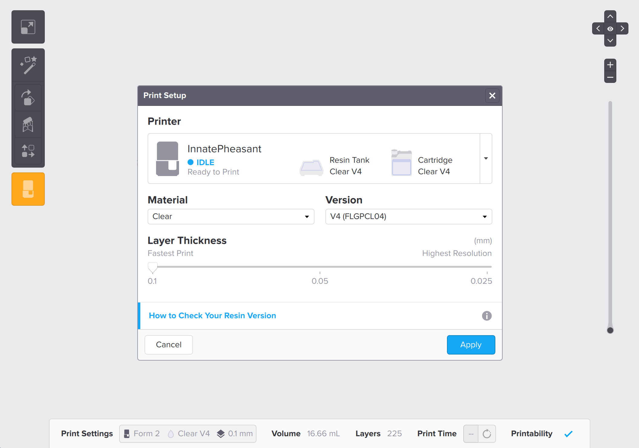Image resolution: width=639 pixels, height=448 pixels.
Task: Set layer thickness slider to 0.05
Action: [x=320, y=267]
